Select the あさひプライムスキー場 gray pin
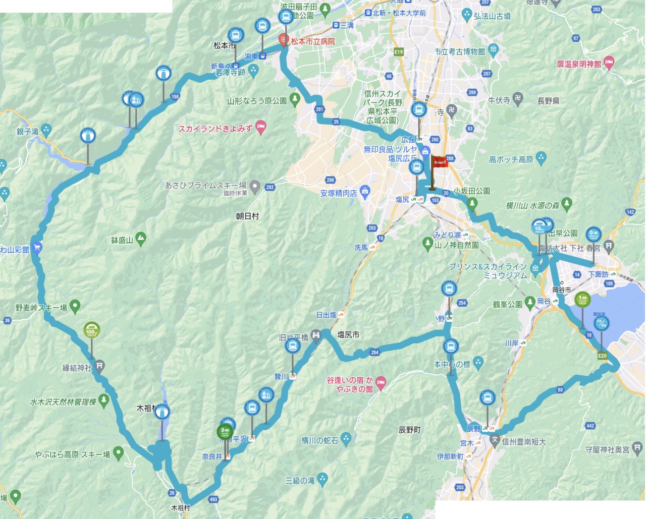This screenshot has width=646, height=519. click(255, 188)
